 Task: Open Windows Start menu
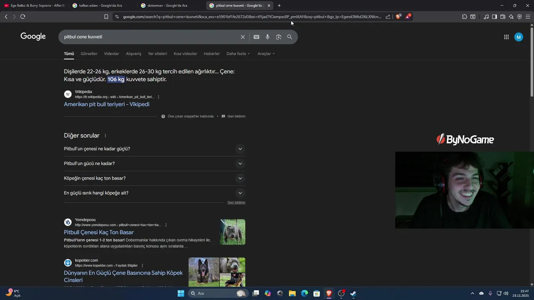pos(181,293)
